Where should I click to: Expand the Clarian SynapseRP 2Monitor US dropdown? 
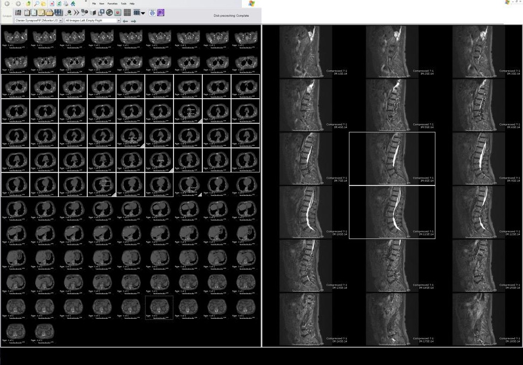pyautogui.click(x=60, y=20)
